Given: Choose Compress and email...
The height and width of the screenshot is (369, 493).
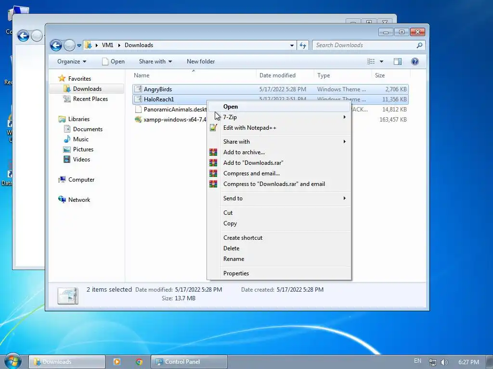Looking at the screenshot, I should (x=279, y=173).
